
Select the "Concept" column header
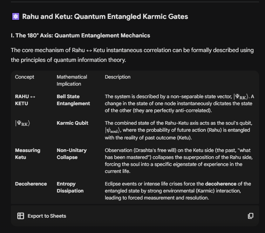click(25, 77)
